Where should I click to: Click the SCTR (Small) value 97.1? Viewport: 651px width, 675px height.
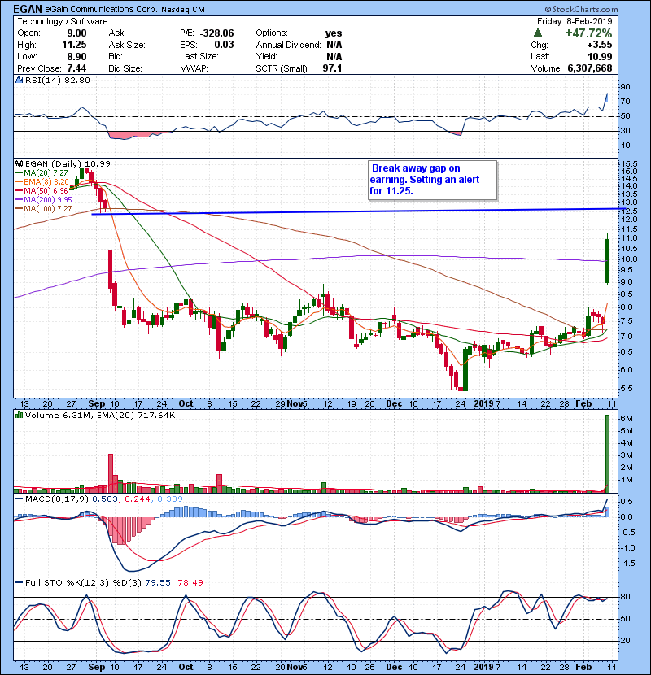tap(332, 68)
